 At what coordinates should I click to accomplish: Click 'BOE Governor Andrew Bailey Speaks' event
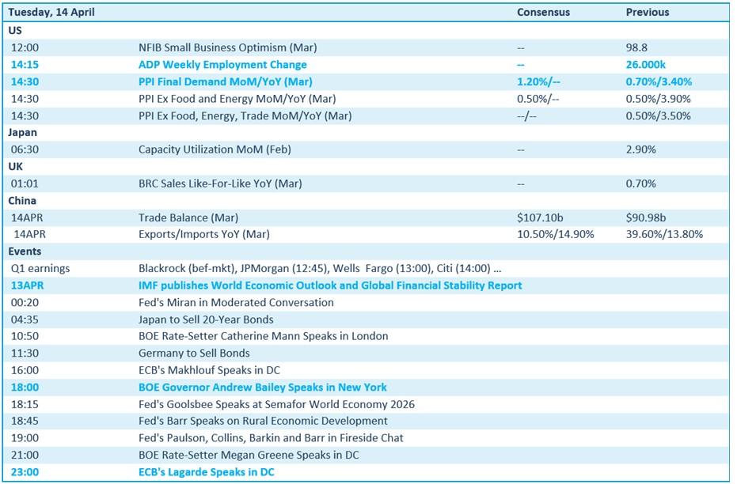point(263,388)
